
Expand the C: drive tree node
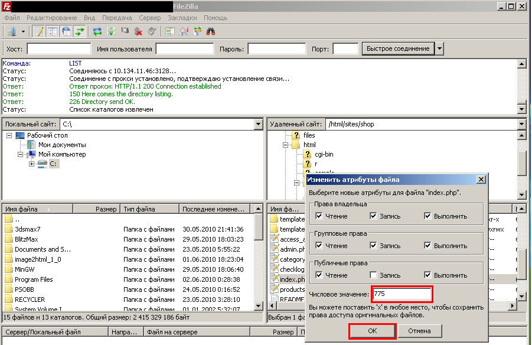click(32, 164)
